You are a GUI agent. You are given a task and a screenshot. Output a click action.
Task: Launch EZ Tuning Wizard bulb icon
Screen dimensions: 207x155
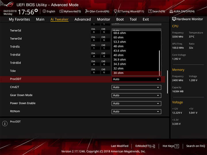click(115, 11)
